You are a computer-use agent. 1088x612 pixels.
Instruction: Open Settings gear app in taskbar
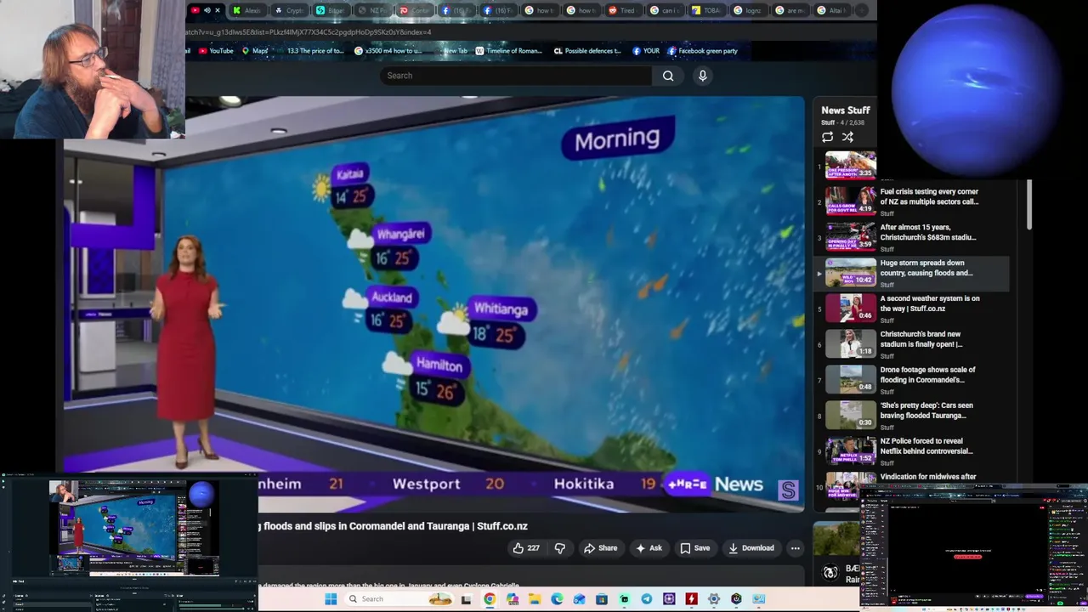(714, 599)
